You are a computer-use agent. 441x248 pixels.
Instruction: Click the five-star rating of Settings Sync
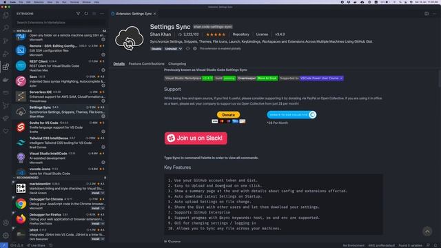coord(216,34)
